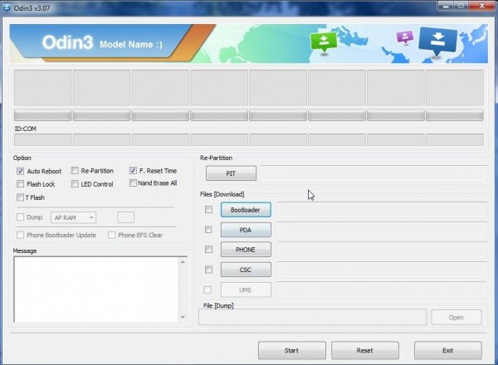
Task: Close the Odin3 window
Action: pyautogui.click(x=481, y=6)
